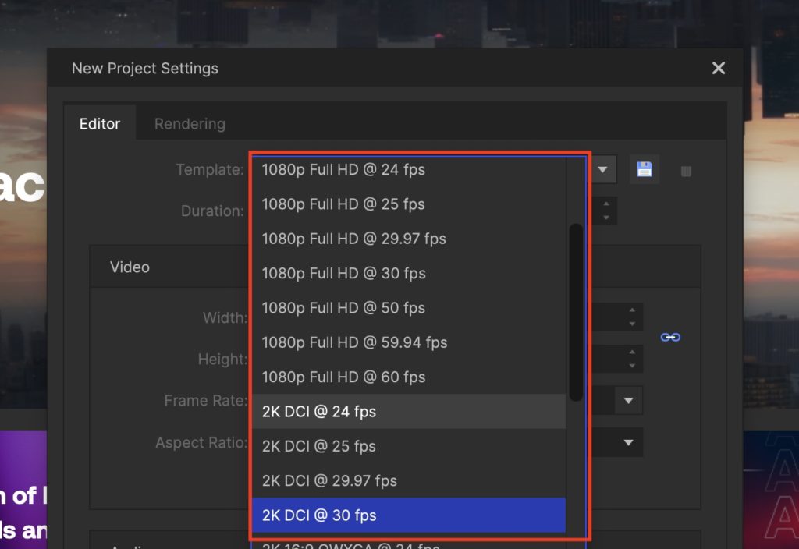Click the Duration stepper arrows
This screenshot has width=799, height=549.
click(x=607, y=211)
